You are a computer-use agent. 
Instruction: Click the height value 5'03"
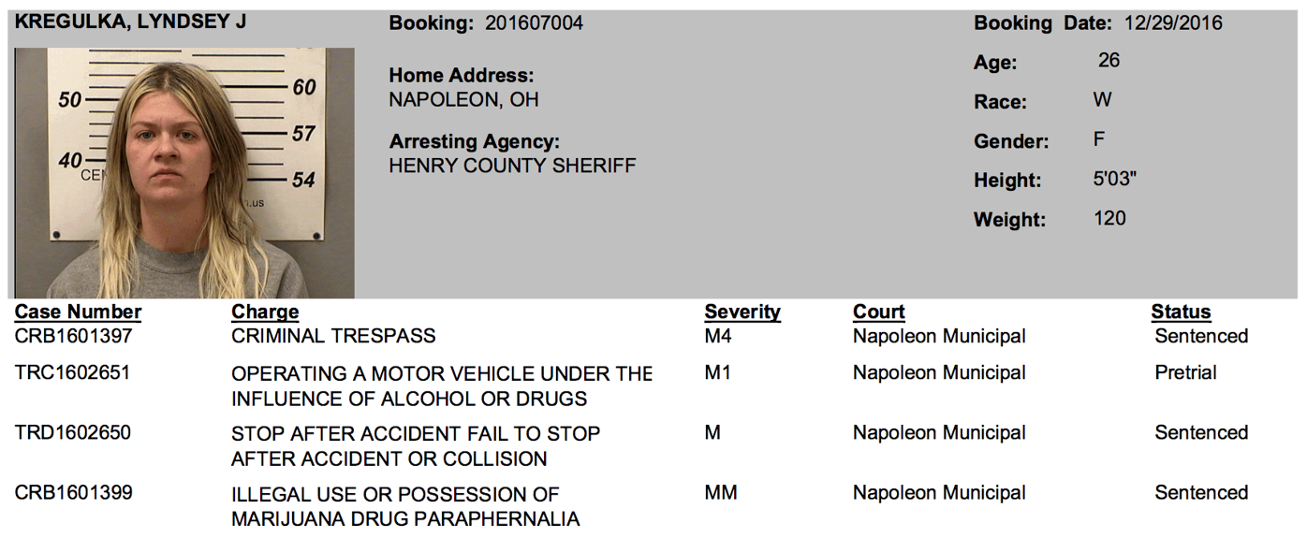(1114, 179)
